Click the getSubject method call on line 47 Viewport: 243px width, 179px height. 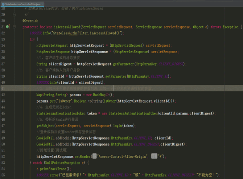point(45,126)
